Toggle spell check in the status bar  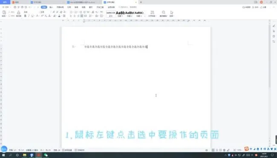click(x=67, y=150)
